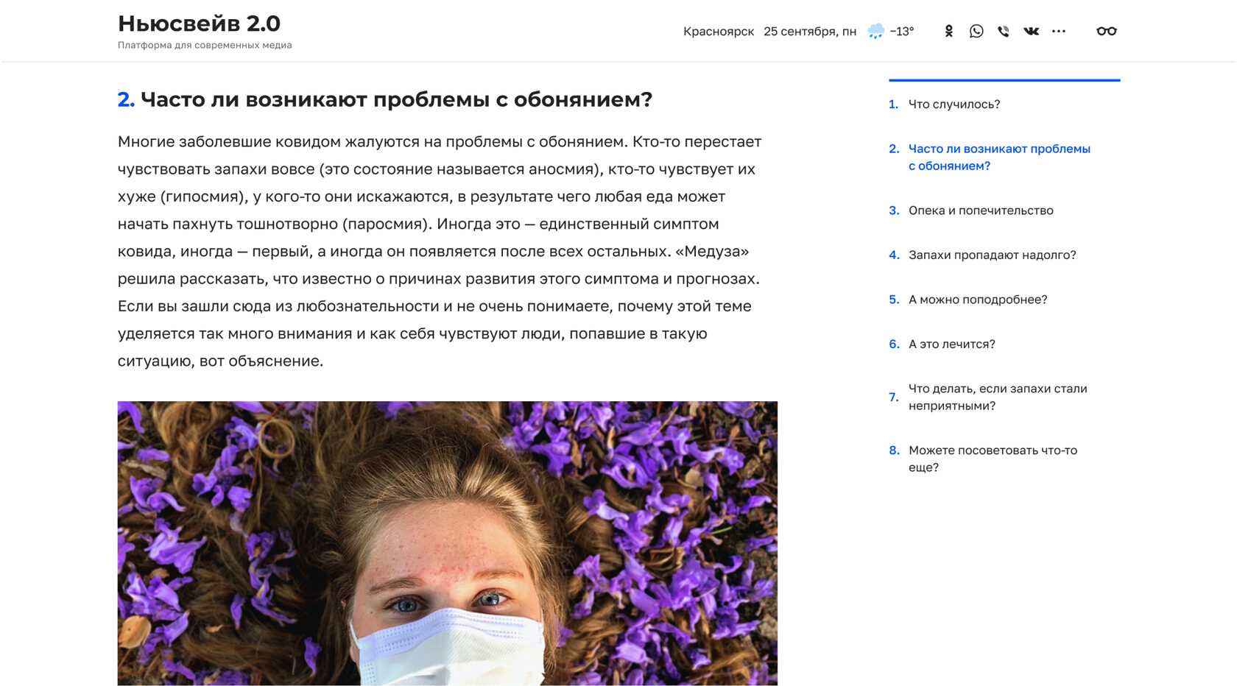This screenshot has height=686, width=1237.
Task: Click the temperature reading −13°
Action: pyautogui.click(x=902, y=32)
